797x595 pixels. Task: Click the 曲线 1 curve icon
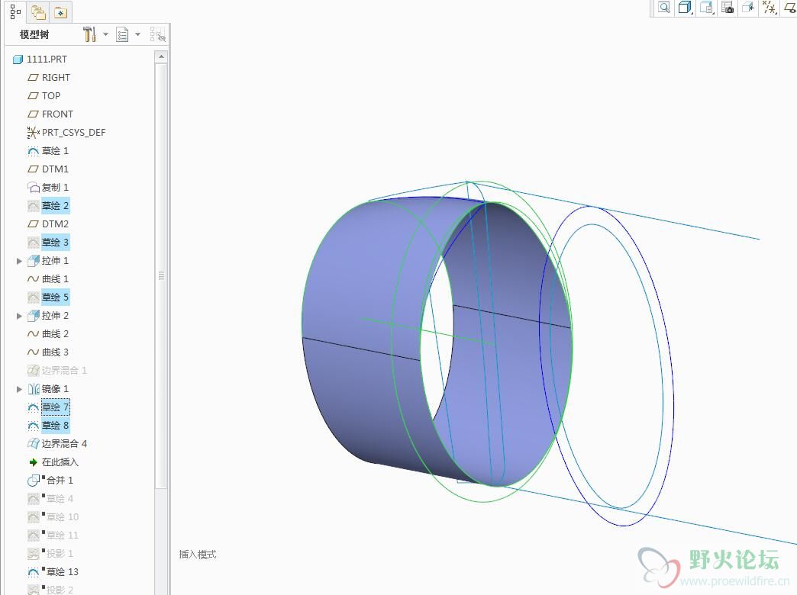(x=33, y=278)
